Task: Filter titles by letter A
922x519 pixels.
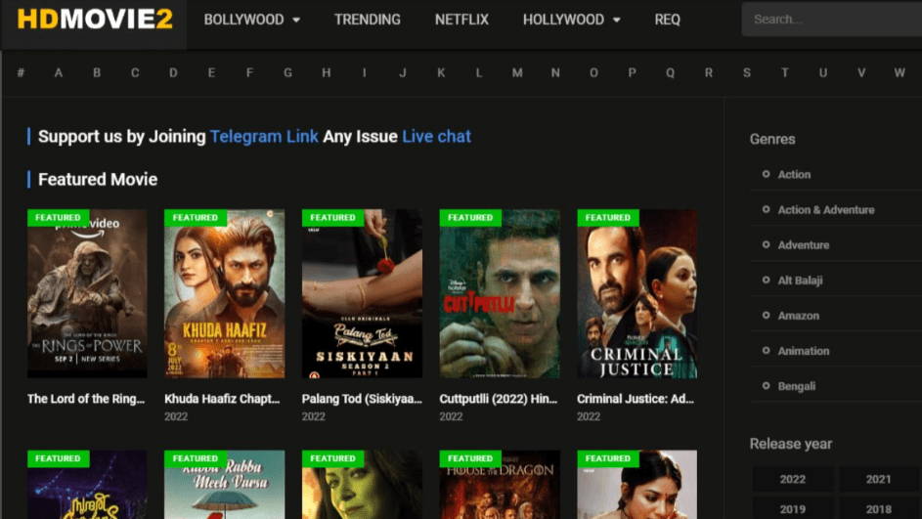Action: click(59, 73)
